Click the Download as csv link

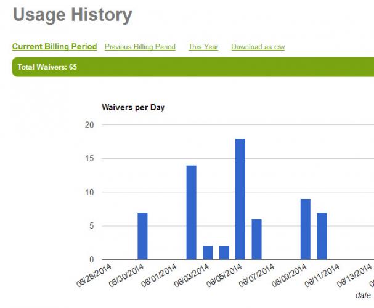tap(258, 47)
